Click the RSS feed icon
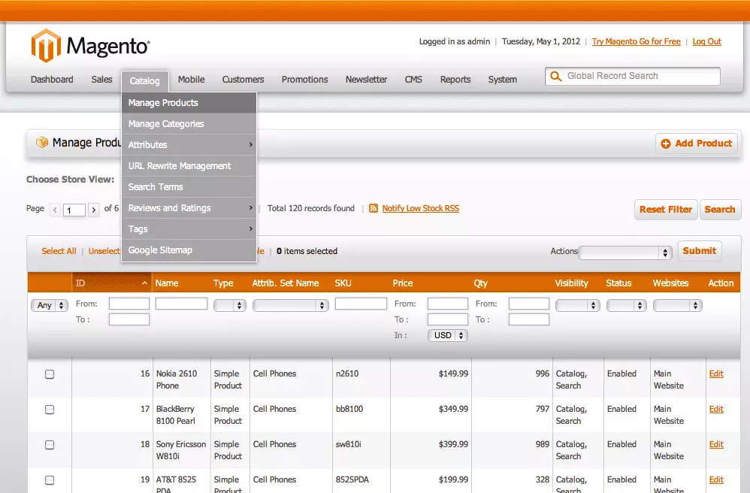The height and width of the screenshot is (493, 750). tap(373, 209)
